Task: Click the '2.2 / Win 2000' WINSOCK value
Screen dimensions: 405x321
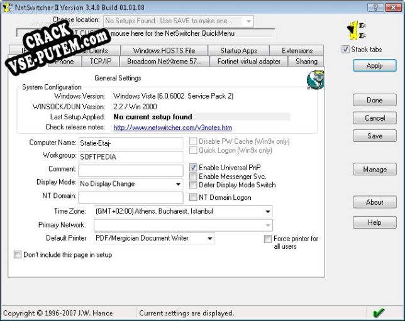Action: [x=135, y=107]
